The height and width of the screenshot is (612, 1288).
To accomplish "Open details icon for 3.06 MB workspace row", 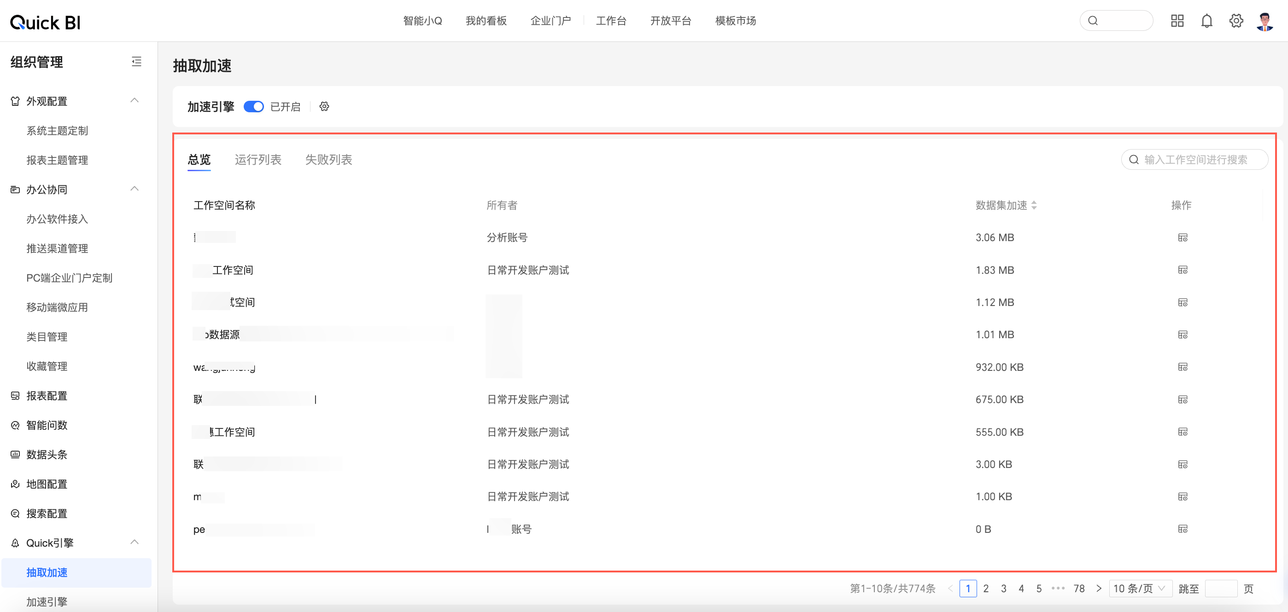I will click(x=1183, y=237).
